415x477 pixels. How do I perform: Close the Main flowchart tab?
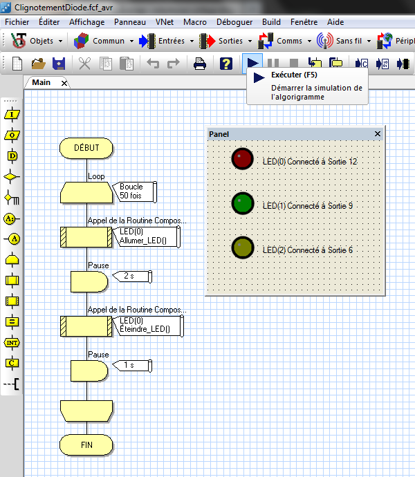(64, 83)
